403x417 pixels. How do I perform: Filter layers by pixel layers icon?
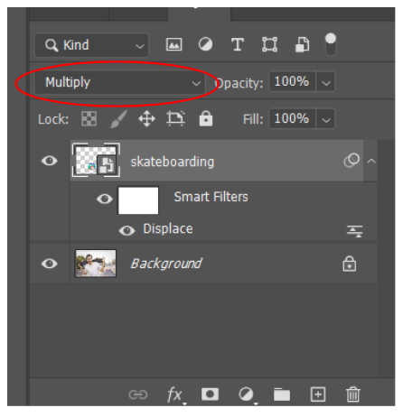tap(174, 45)
